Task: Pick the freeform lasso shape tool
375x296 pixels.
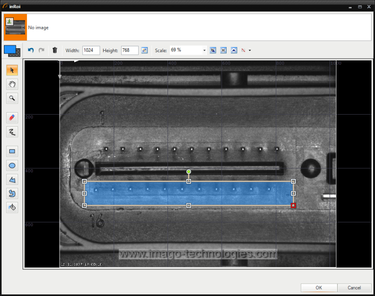Action: coord(12,194)
